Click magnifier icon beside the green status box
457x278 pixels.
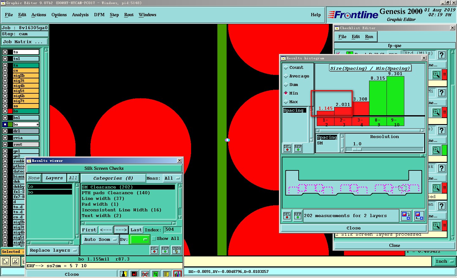tap(436, 150)
